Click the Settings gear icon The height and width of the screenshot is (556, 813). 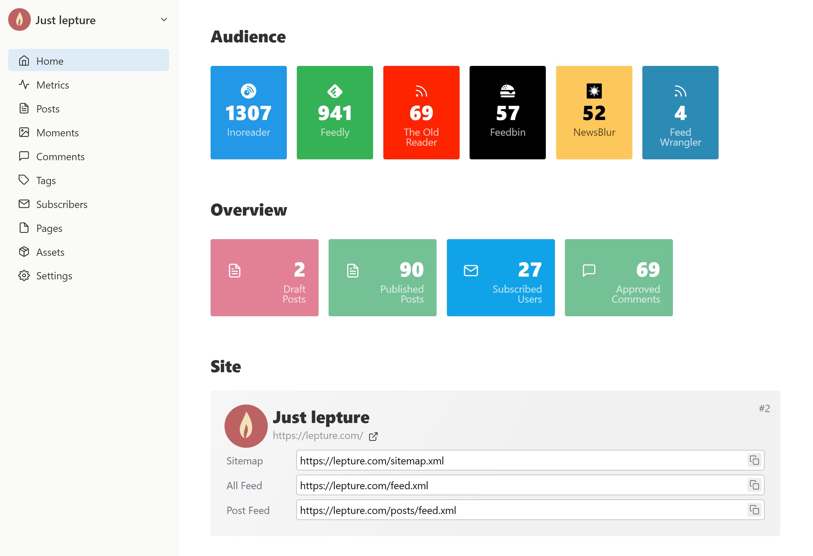tap(24, 275)
